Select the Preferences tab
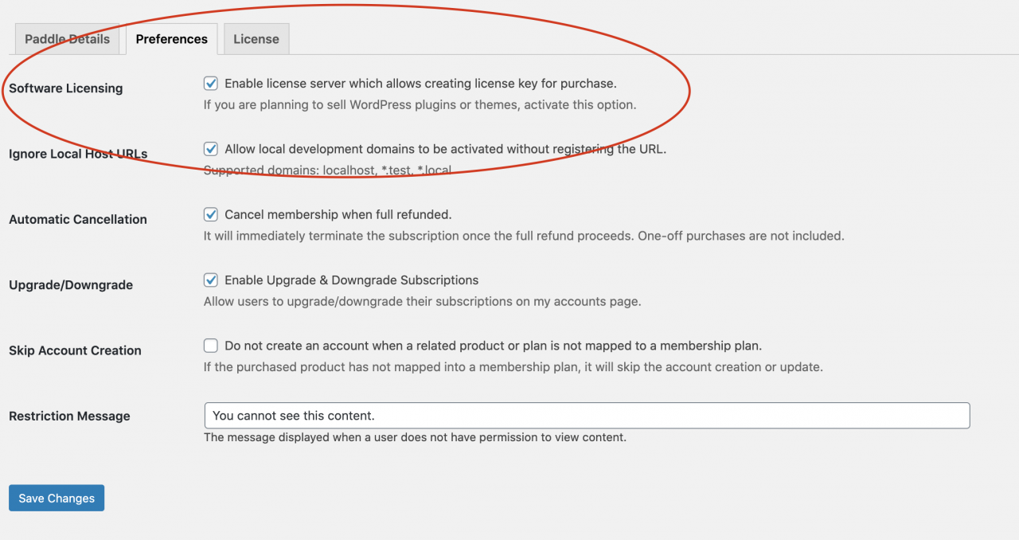Screen dimensions: 1019x540 click(x=171, y=39)
